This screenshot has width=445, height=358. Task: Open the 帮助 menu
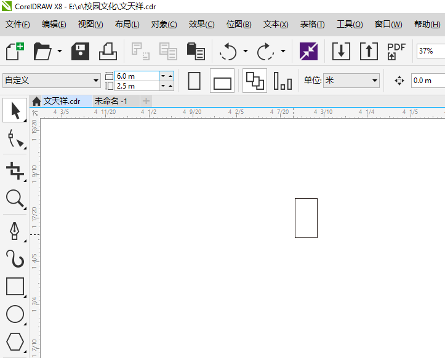(x=427, y=25)
